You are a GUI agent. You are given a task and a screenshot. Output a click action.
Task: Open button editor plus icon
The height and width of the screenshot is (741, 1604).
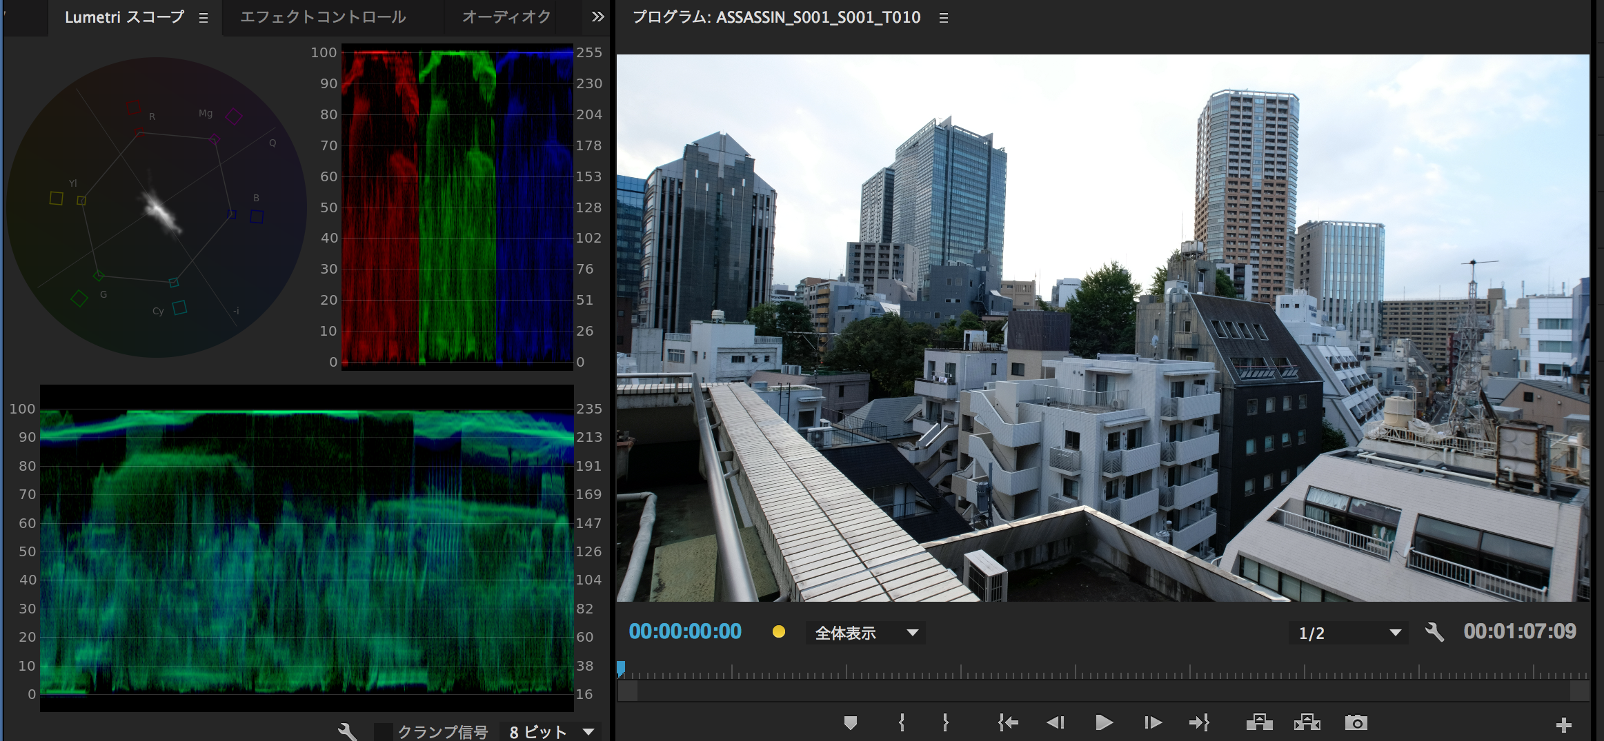pos(1564,724)
